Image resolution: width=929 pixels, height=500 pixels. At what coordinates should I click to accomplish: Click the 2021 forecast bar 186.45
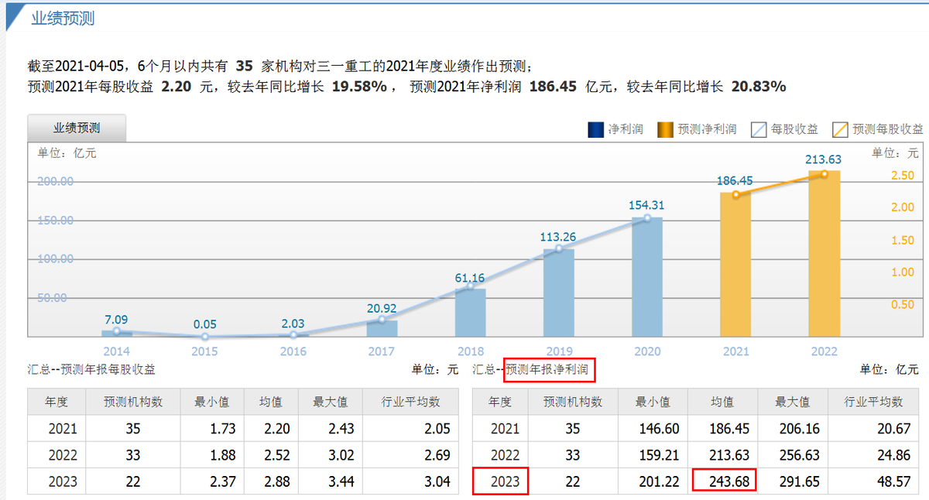coord(735,265)
